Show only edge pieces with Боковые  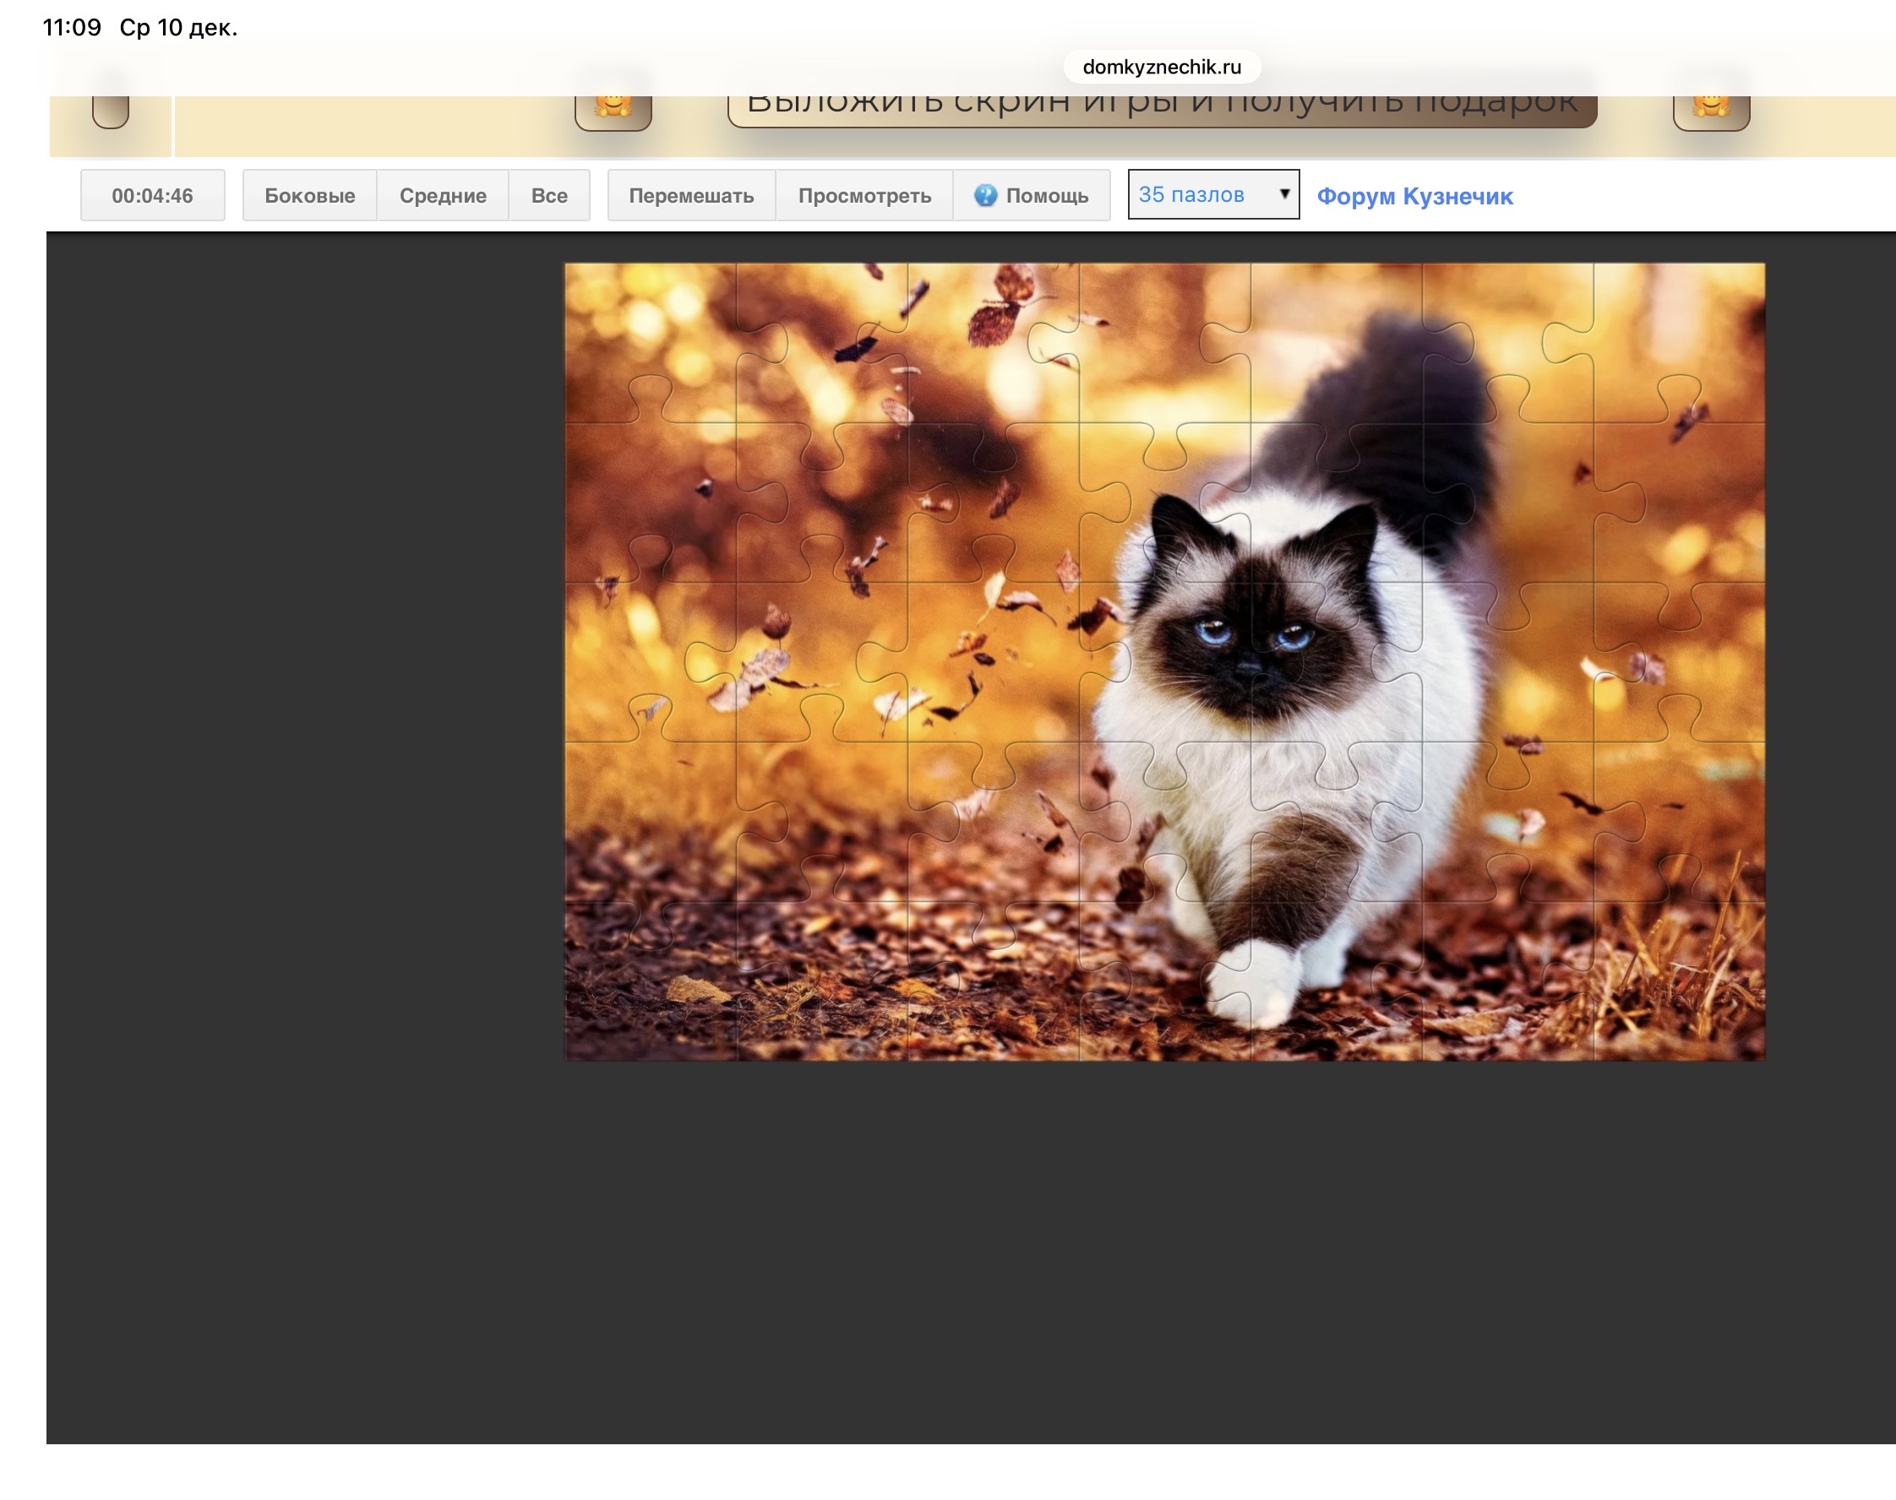point(309,195)
